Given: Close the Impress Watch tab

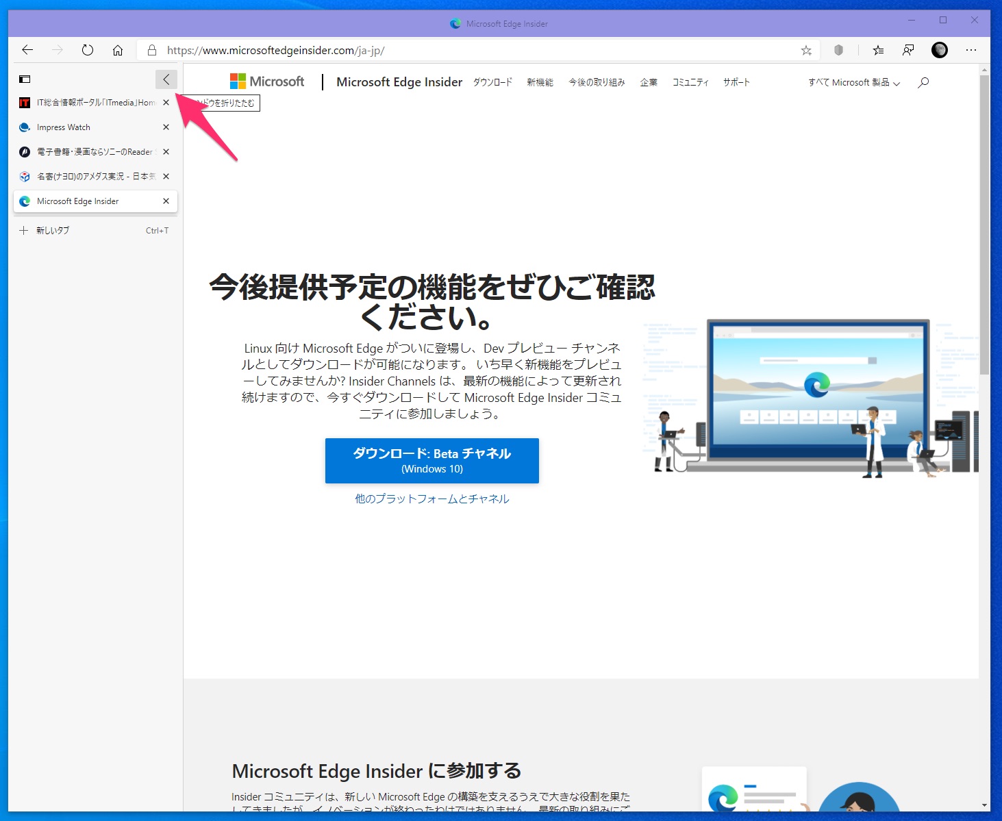Looking at the screenshot, I should click(x=166, y=127).
